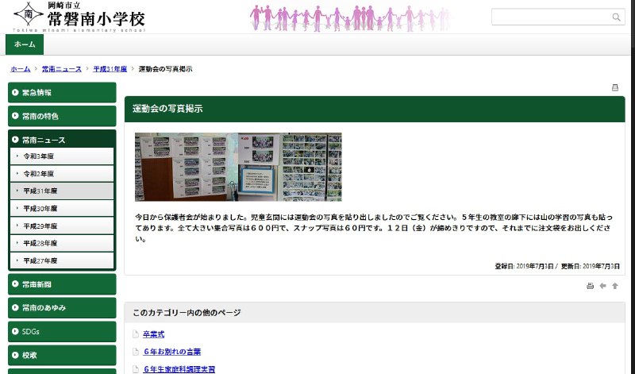Follow the 常南ニュース breadcrumb link
Viewport: 635px width, 374px height.
pos(62,69)
